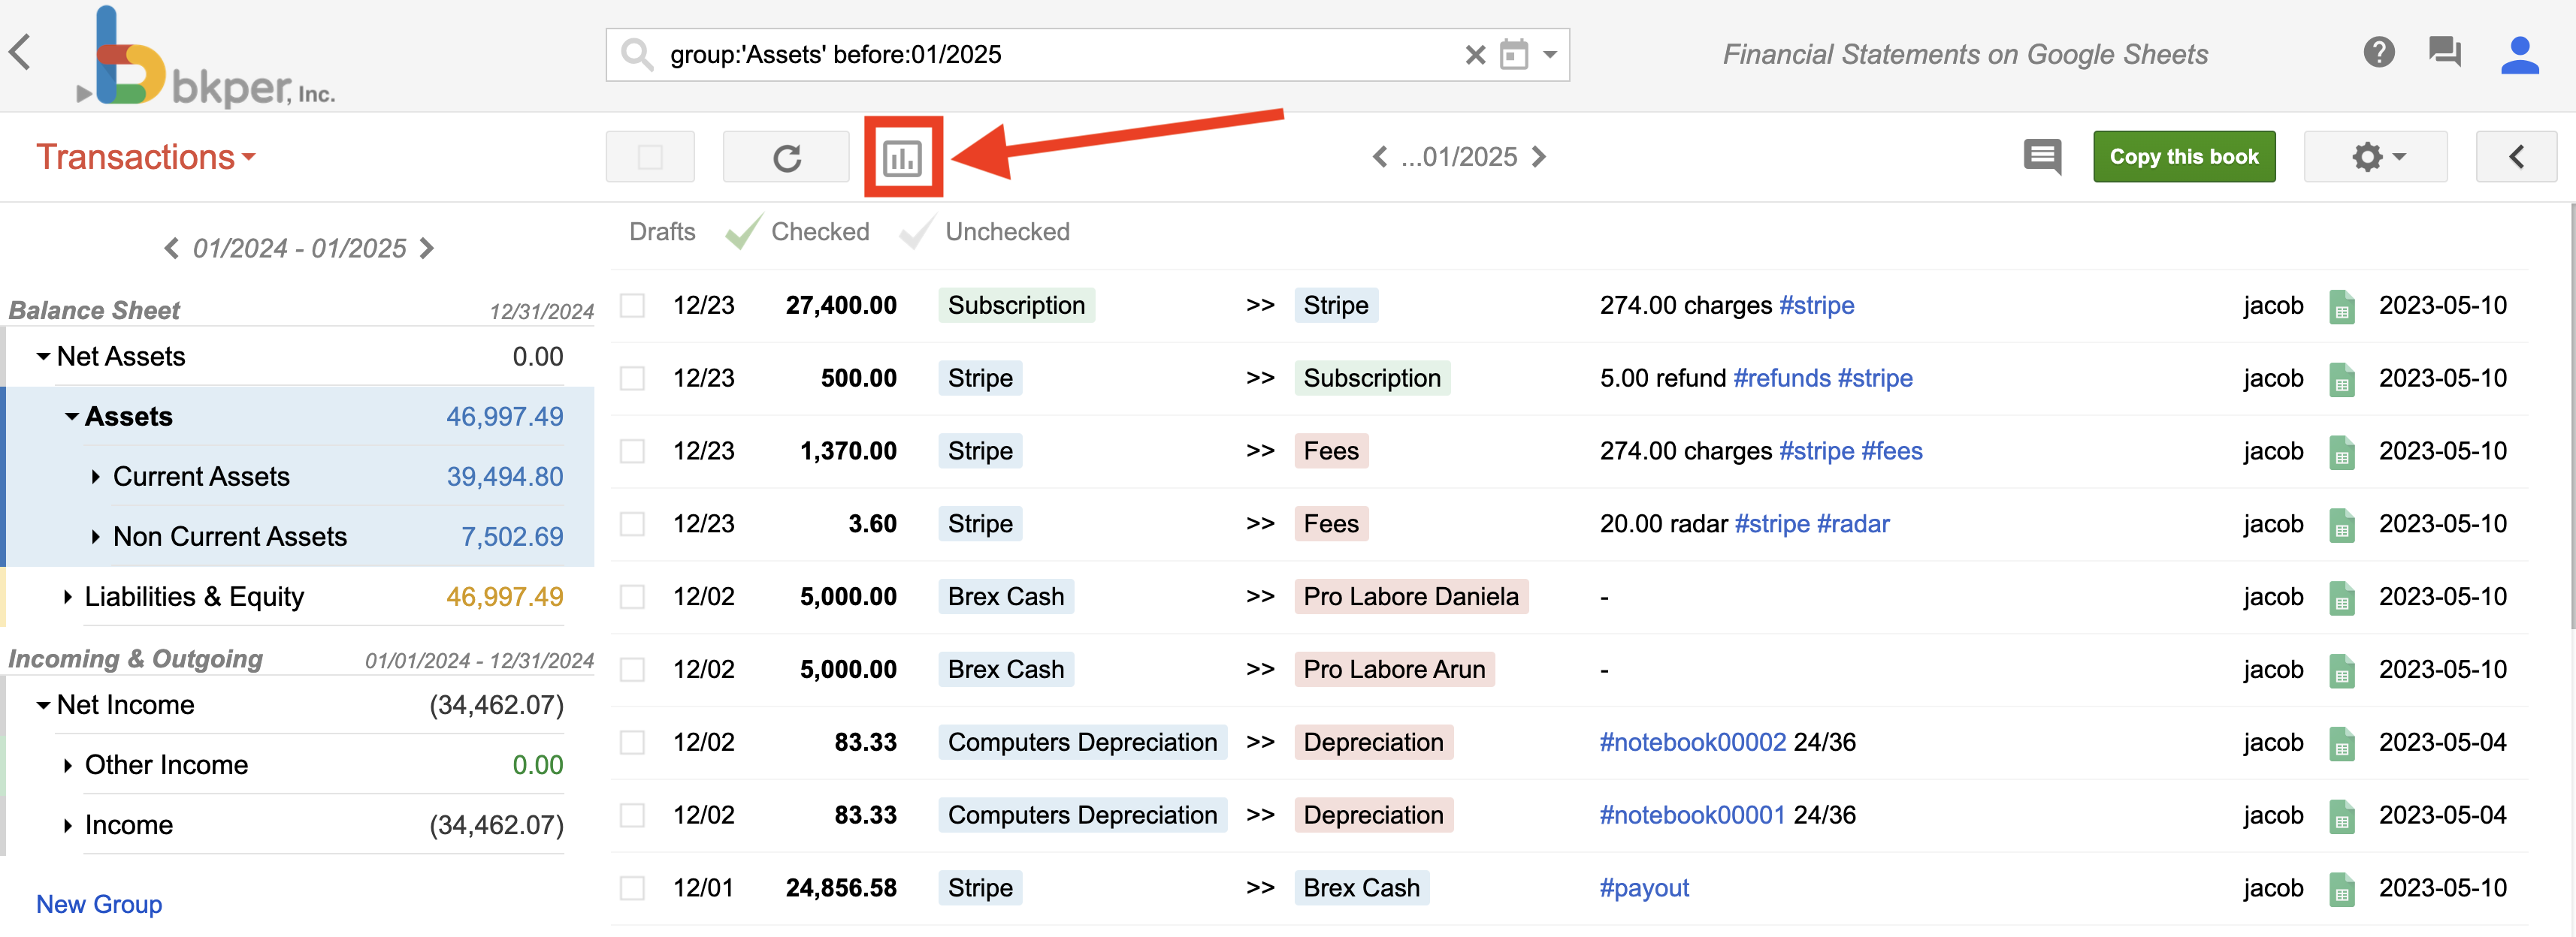Image resolution: width=2576 pixels, height=937 pixels.
Task: Open the Transactions menu dropdown
Action: click(146, 158)
